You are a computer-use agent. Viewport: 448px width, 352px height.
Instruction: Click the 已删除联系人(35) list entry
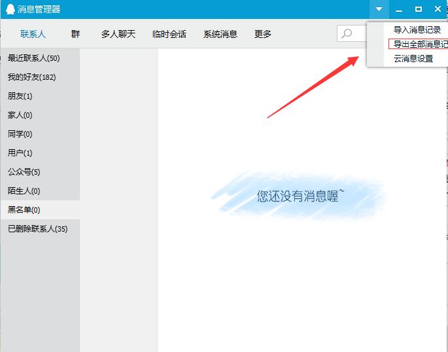tap(37, 229)
